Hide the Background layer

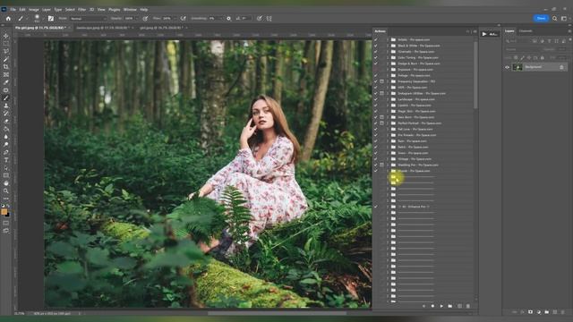[508, 67]
